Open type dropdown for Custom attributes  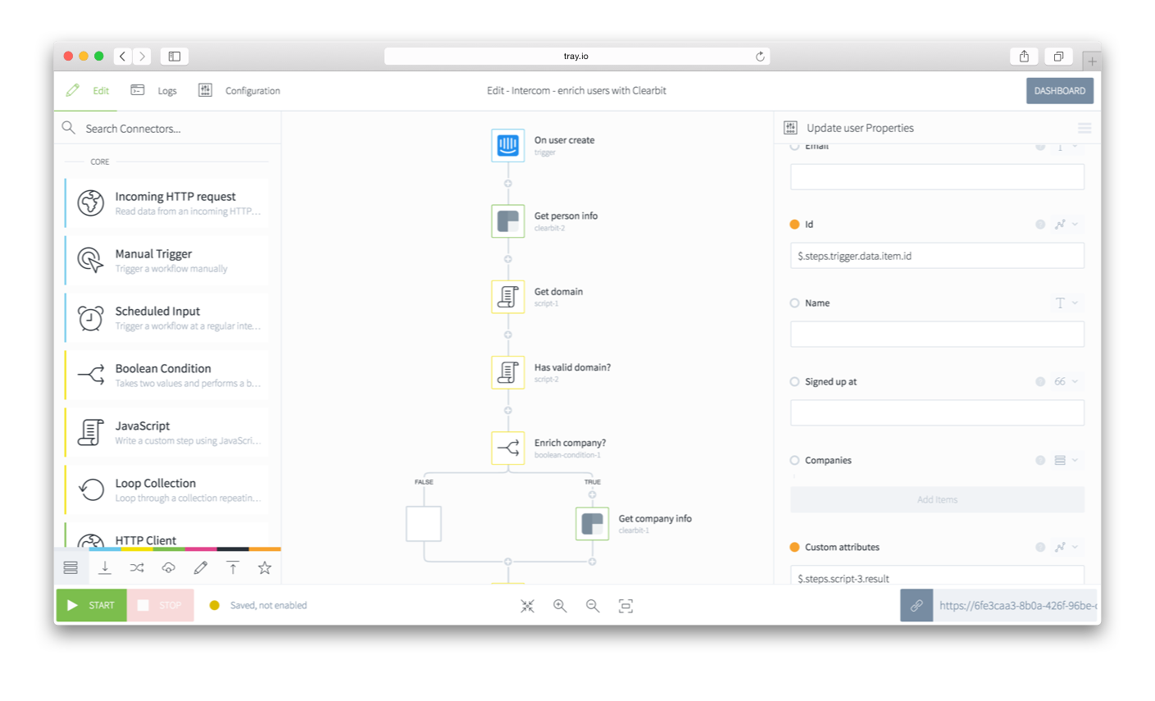(1066, 547)
